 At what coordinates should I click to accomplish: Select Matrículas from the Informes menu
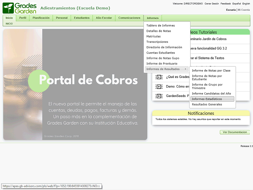(x=167, y=36)
